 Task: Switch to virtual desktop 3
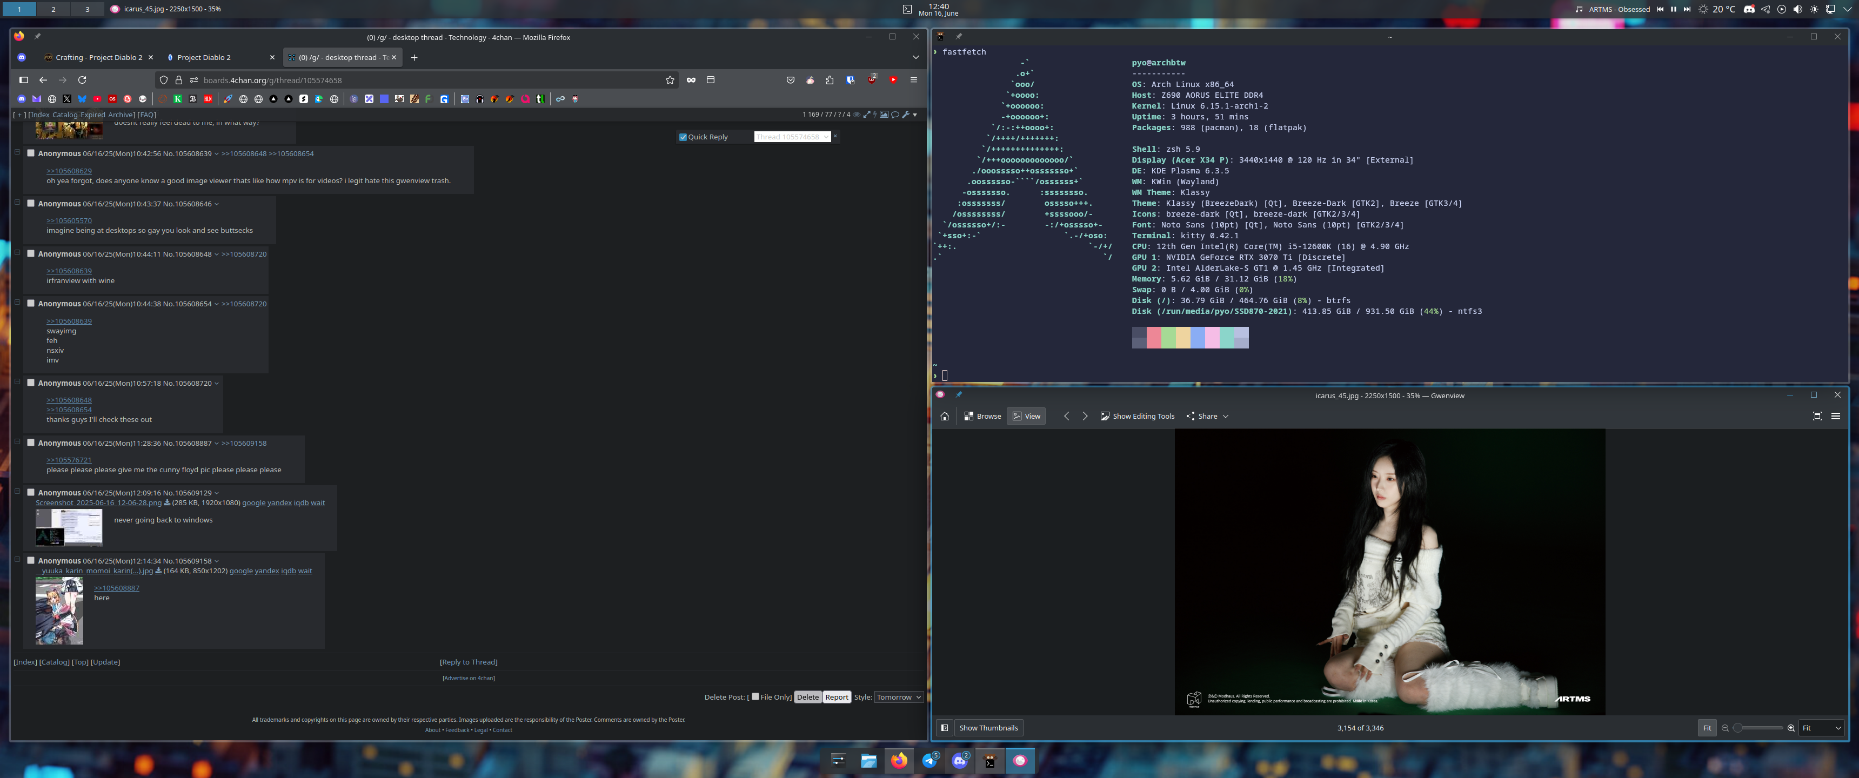pyautogui.click(x=88, y=9)
